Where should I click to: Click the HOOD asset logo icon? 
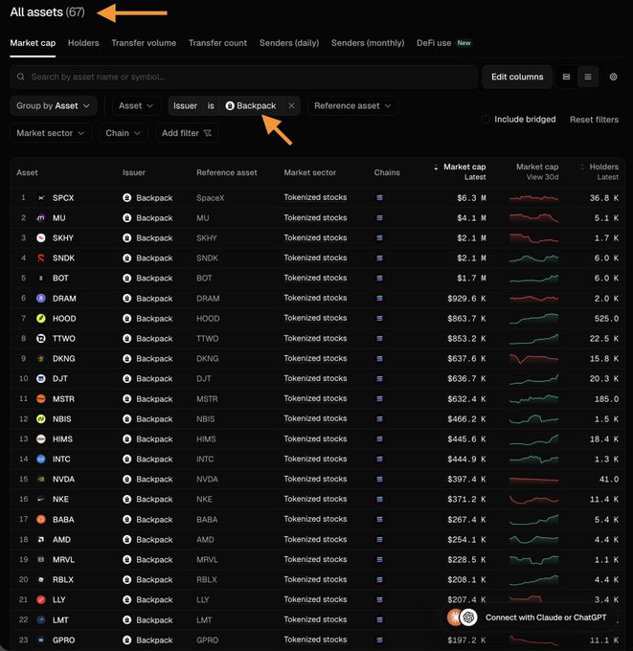click(x=41, y=319)
